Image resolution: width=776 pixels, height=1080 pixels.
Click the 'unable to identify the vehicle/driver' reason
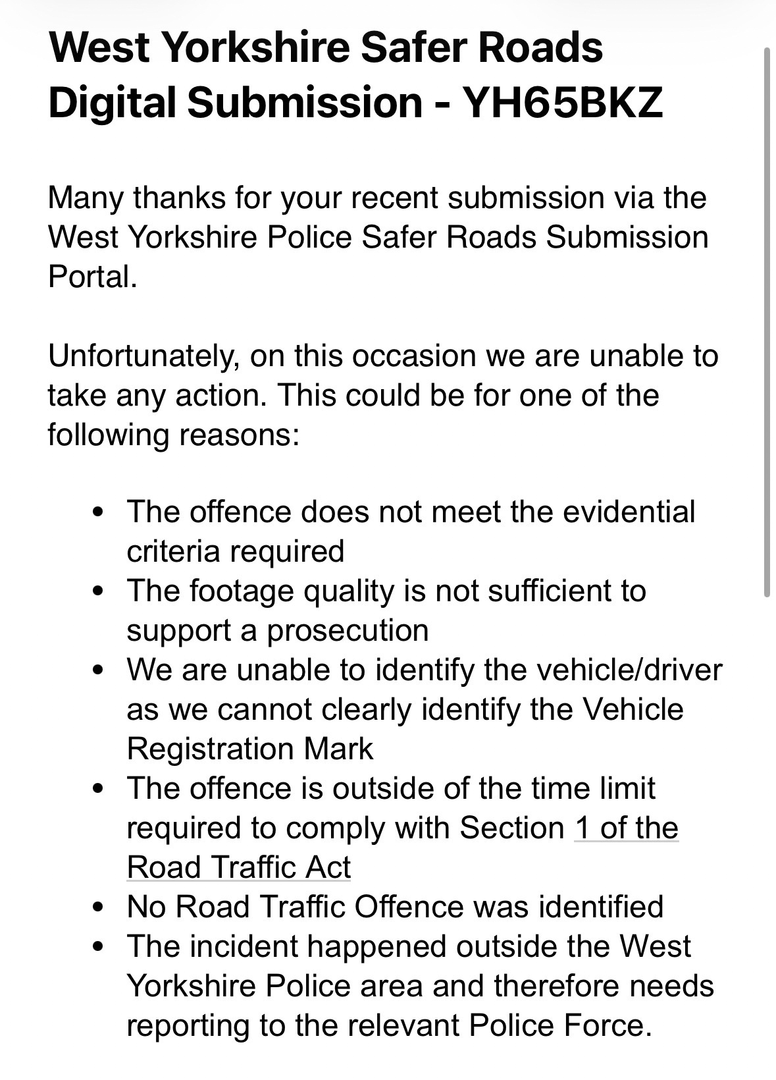(x=425, y=670)
